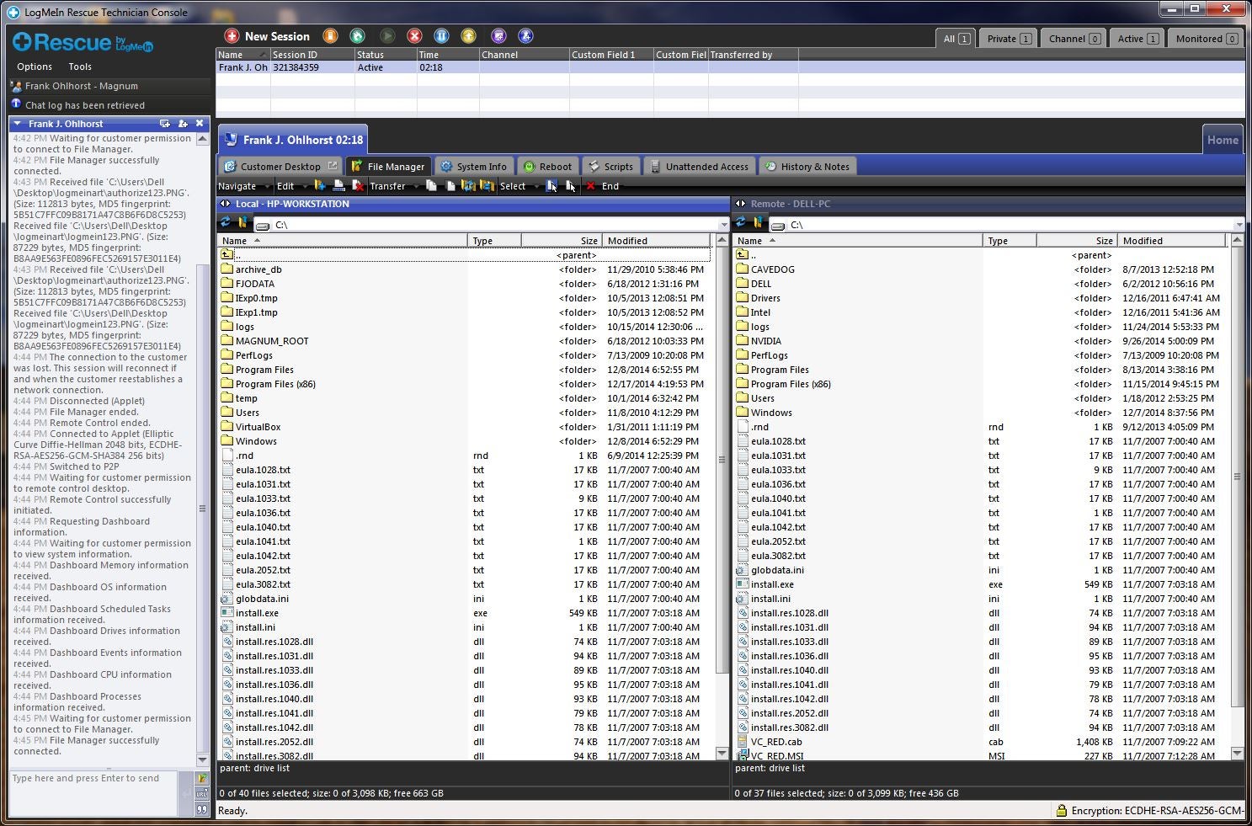Image resolution: width=1252 pixels, height=826 pixels.
Task: Close the Frank J. Ohlhorst chat panel
Action: point(200,124)
